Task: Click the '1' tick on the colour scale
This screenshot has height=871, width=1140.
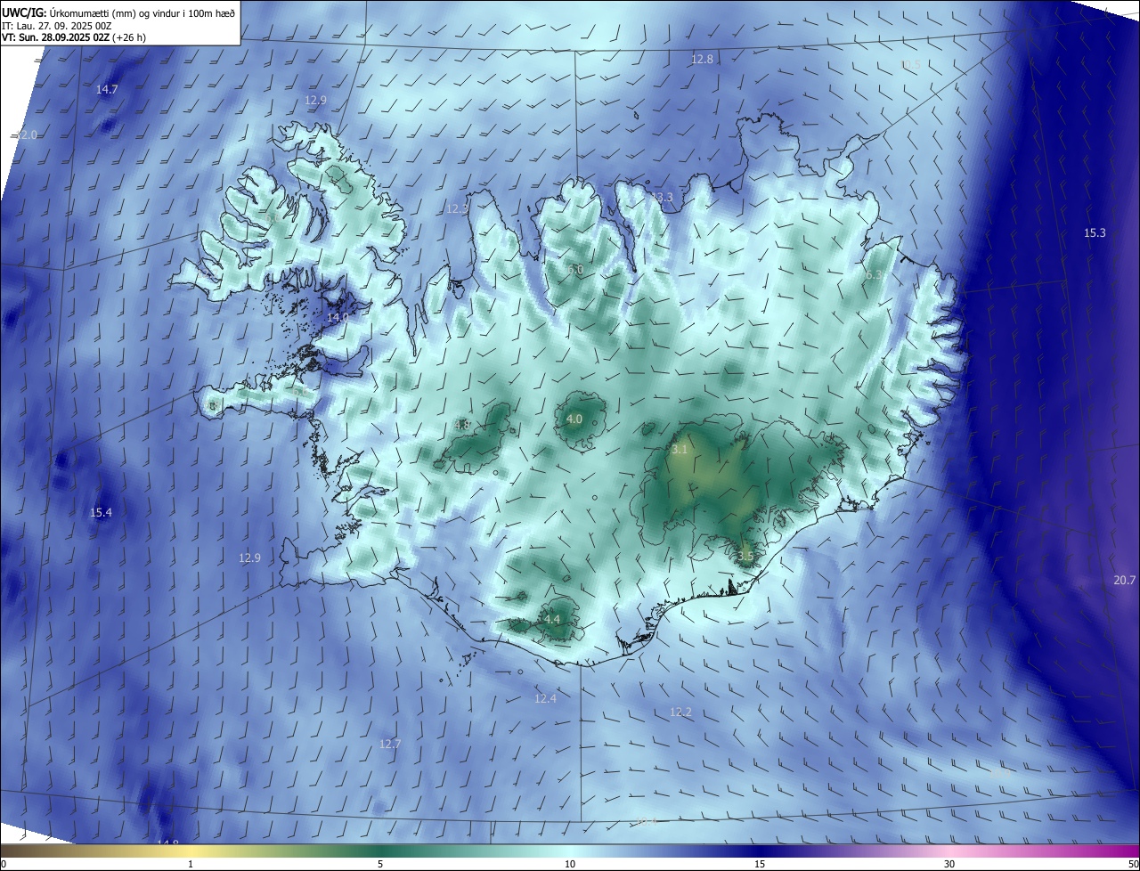Action: pyautogui.click(x=191, y=864)
